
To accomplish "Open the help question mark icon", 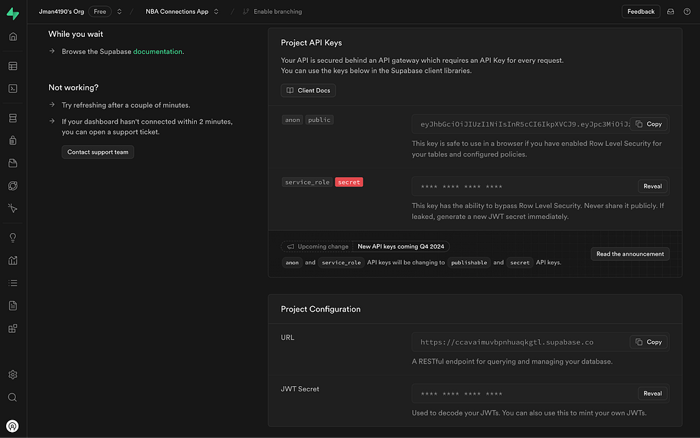I will (687, 12).
